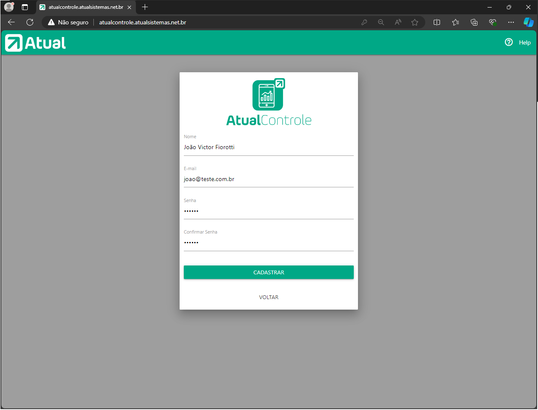Open Browser Essentials heart icon
The image size is (538, 410).
[x=493, y=22]
